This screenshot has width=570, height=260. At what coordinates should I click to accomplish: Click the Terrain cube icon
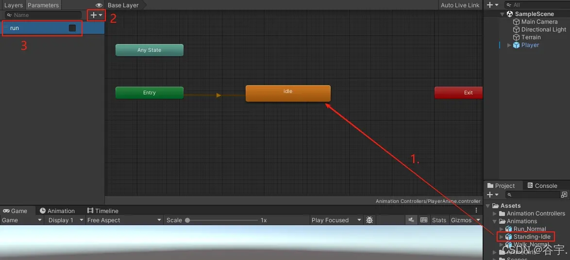[516, 37]
